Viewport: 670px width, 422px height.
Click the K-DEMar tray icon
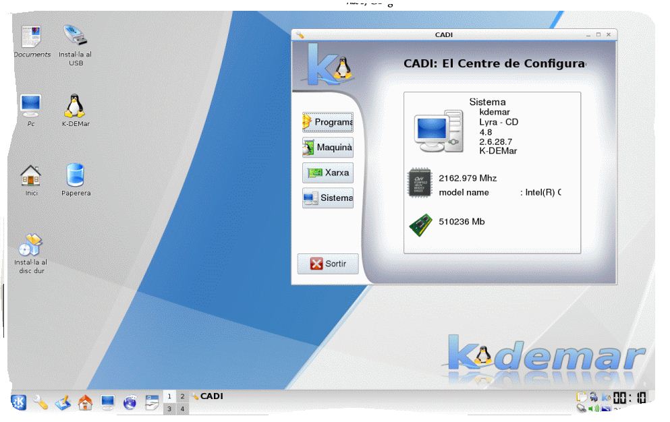pos(606,397)
